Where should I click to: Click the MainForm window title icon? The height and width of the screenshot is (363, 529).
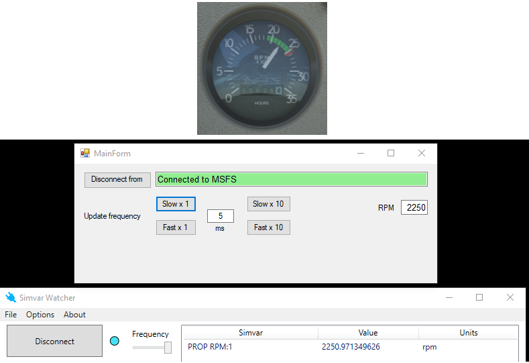point(85,154)
